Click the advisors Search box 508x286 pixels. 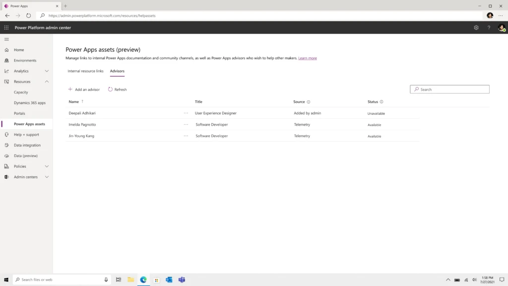click(449, 89)
